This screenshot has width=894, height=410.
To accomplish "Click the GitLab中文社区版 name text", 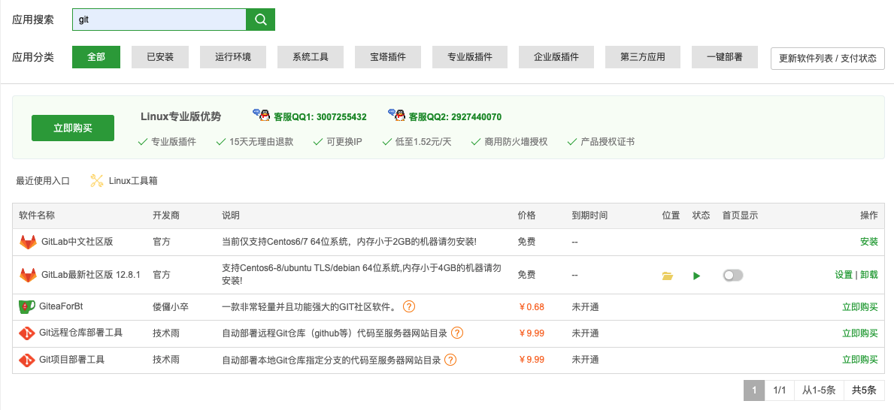I will pyautogui.click(x=77, y=242).
